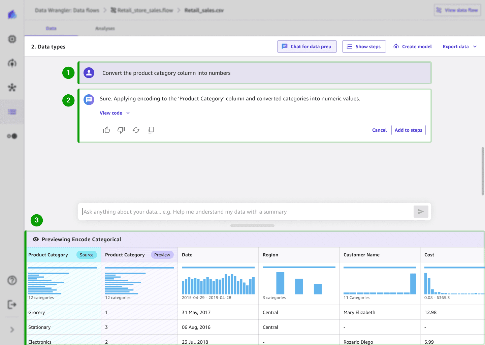The image size is (485, 345).
Task: Click the SageMaker logo icon in sidebar
Action: pos(12,14)
